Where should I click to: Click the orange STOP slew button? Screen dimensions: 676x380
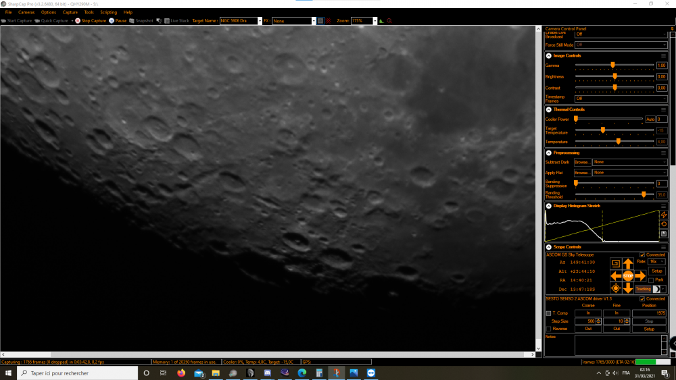click(628, 276)
